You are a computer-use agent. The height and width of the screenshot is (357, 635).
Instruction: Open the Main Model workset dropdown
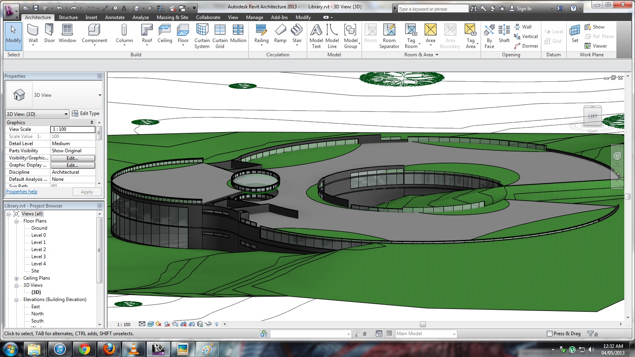pyautogui.click(x=454, y=334)
